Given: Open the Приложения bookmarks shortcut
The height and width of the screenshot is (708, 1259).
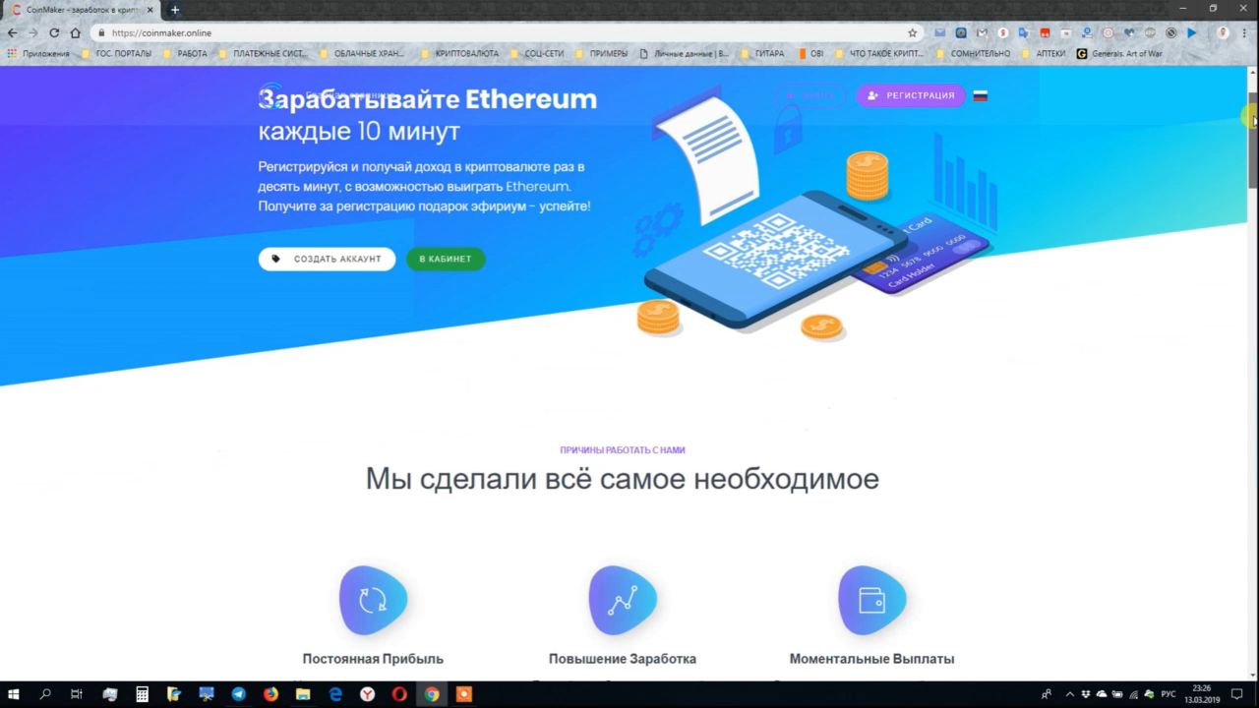Looking at the screenshot, I should (x=39, y=53).
